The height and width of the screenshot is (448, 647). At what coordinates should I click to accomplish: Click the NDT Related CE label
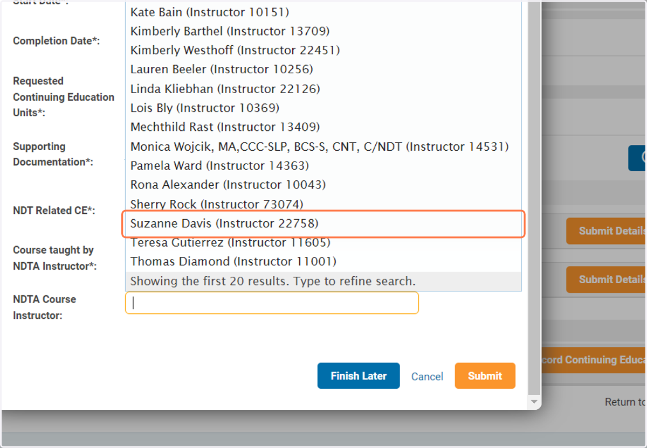[54, 211]
